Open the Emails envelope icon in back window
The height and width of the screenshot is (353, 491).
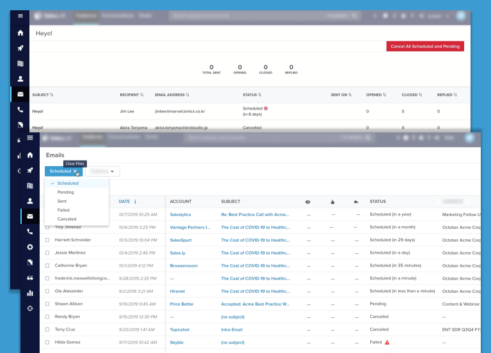click(x=20, y=94)
